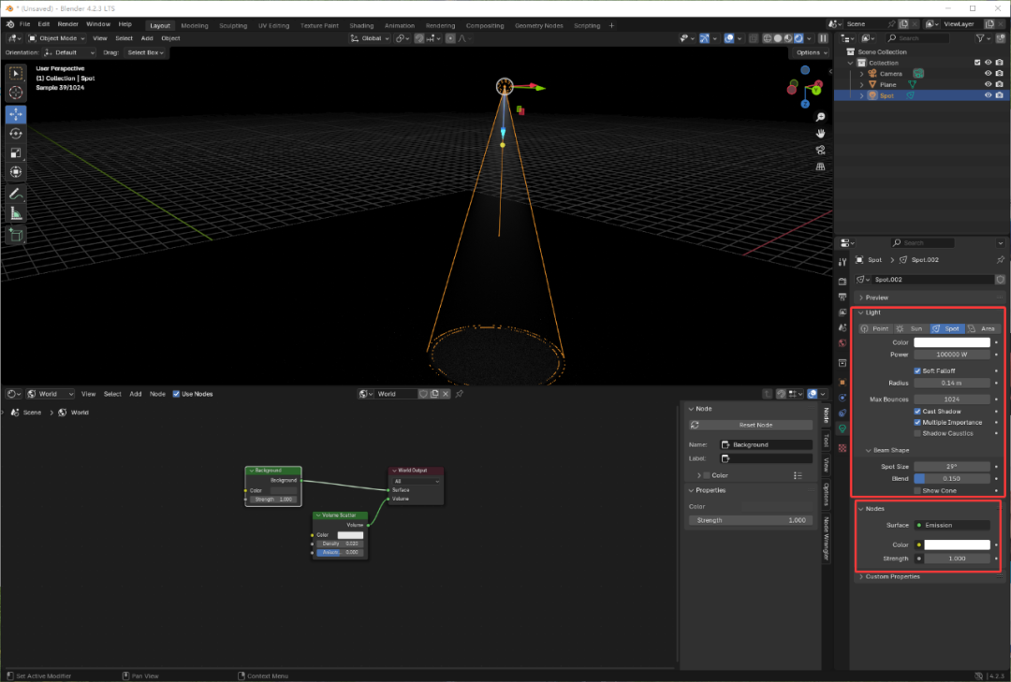
Task: Select the Measure tool
Action: point(16,213)
